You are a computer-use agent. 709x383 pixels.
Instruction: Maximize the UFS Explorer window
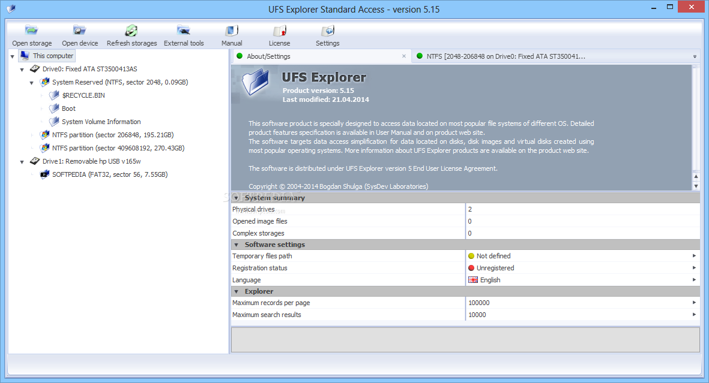pyautogui.click(x=670, y=7)
